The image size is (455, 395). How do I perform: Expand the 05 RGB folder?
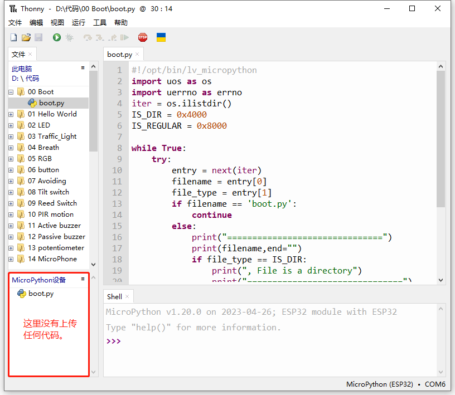(x=11, y=159)
